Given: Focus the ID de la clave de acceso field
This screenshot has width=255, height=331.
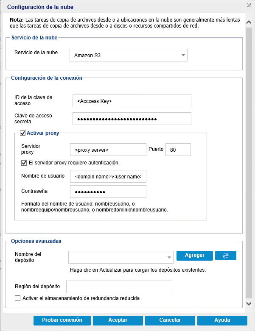Looking at the screenshot, I should [132, 101].
